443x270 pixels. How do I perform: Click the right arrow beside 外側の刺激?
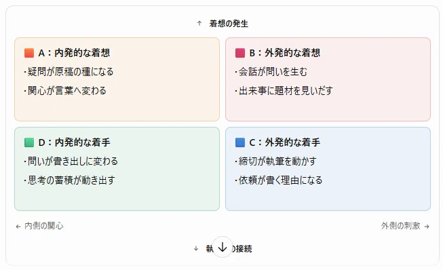(x=427, y=227)
